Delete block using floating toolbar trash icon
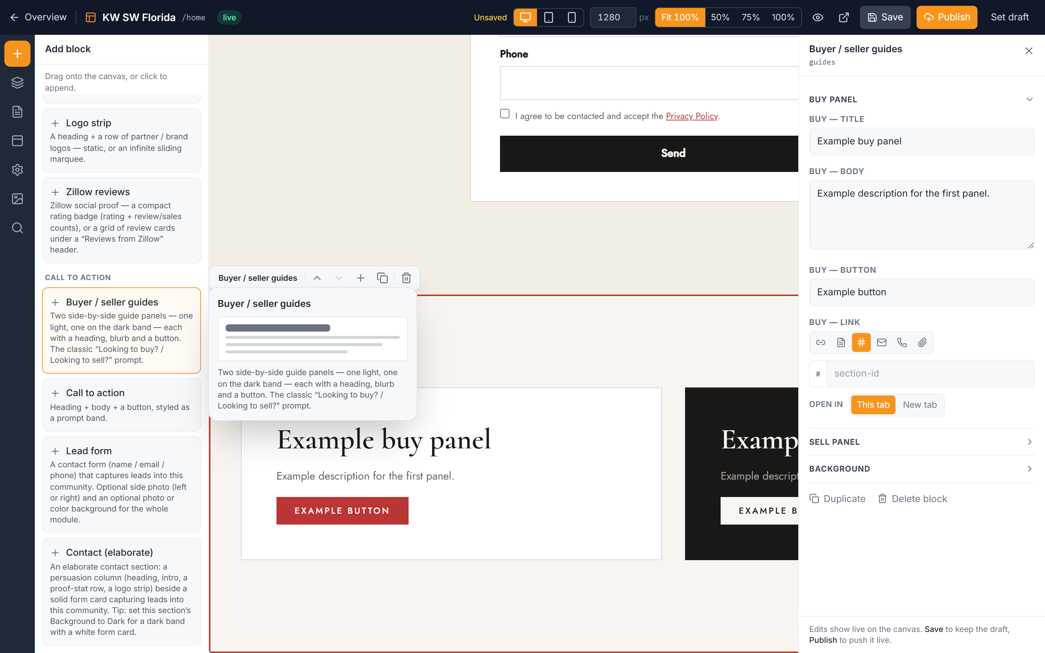 (406, 278)
